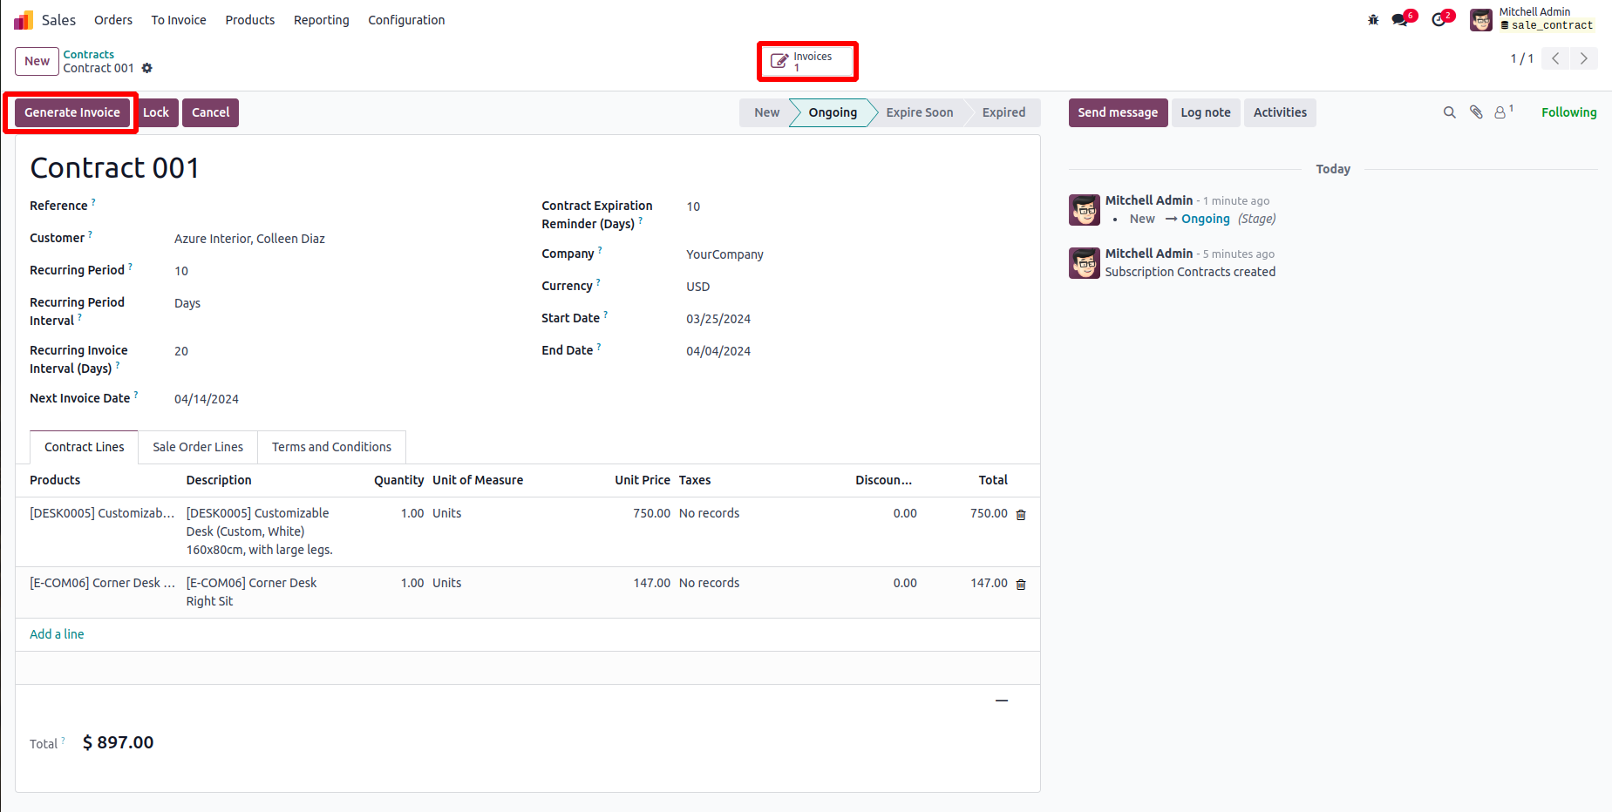Delete the E-COM06 Corner Desk line
Image resolution: width=1612 pixels, height=812 pixels.
click(1021, 585)
